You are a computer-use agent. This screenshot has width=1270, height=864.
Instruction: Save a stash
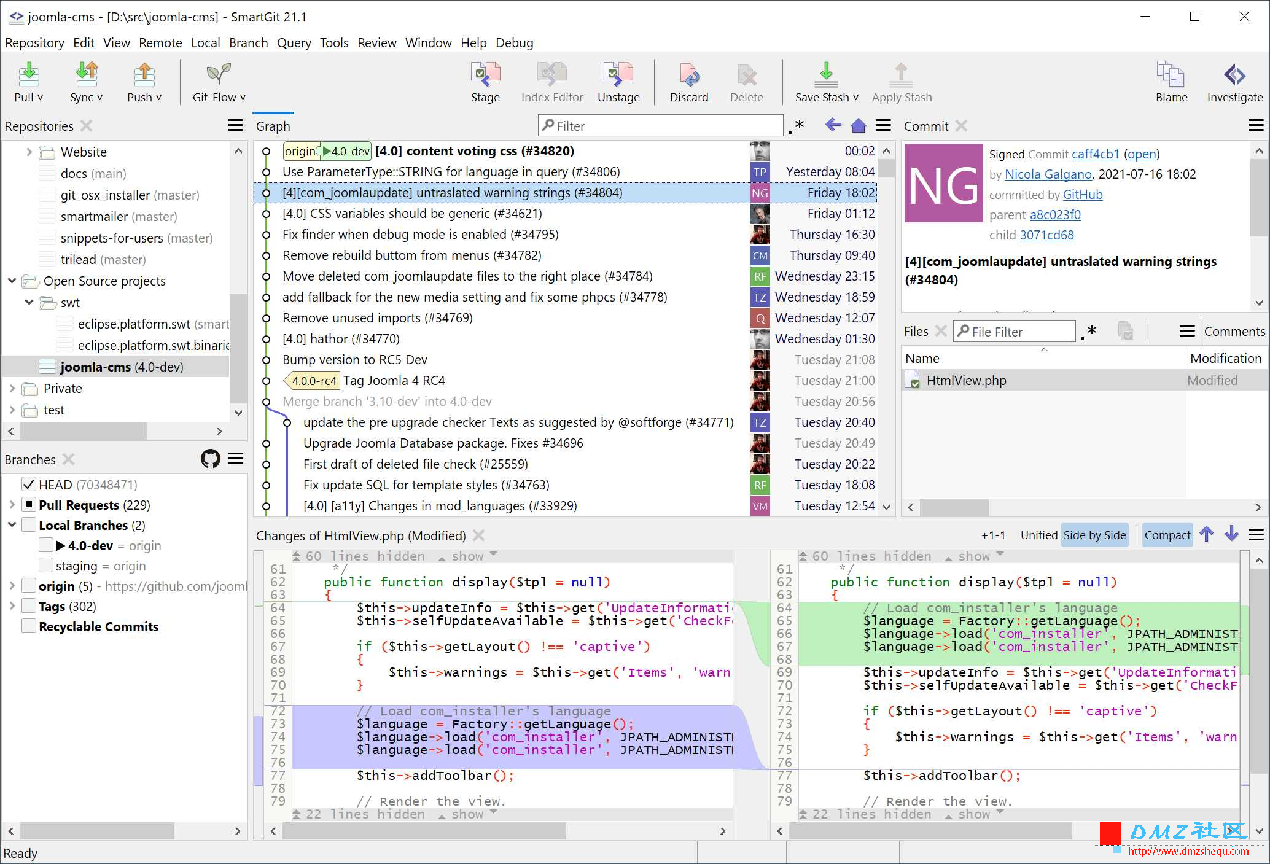tap(827, 82)
